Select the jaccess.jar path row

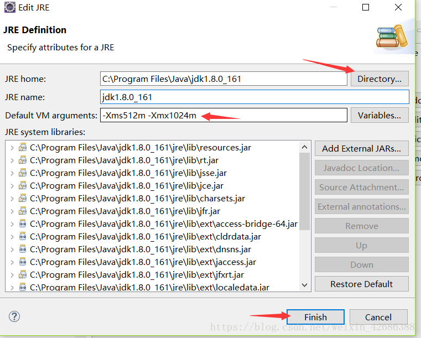pos(143,262)
